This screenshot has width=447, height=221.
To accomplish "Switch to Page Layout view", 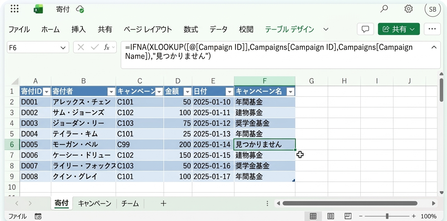I will (x=331, y=216).
